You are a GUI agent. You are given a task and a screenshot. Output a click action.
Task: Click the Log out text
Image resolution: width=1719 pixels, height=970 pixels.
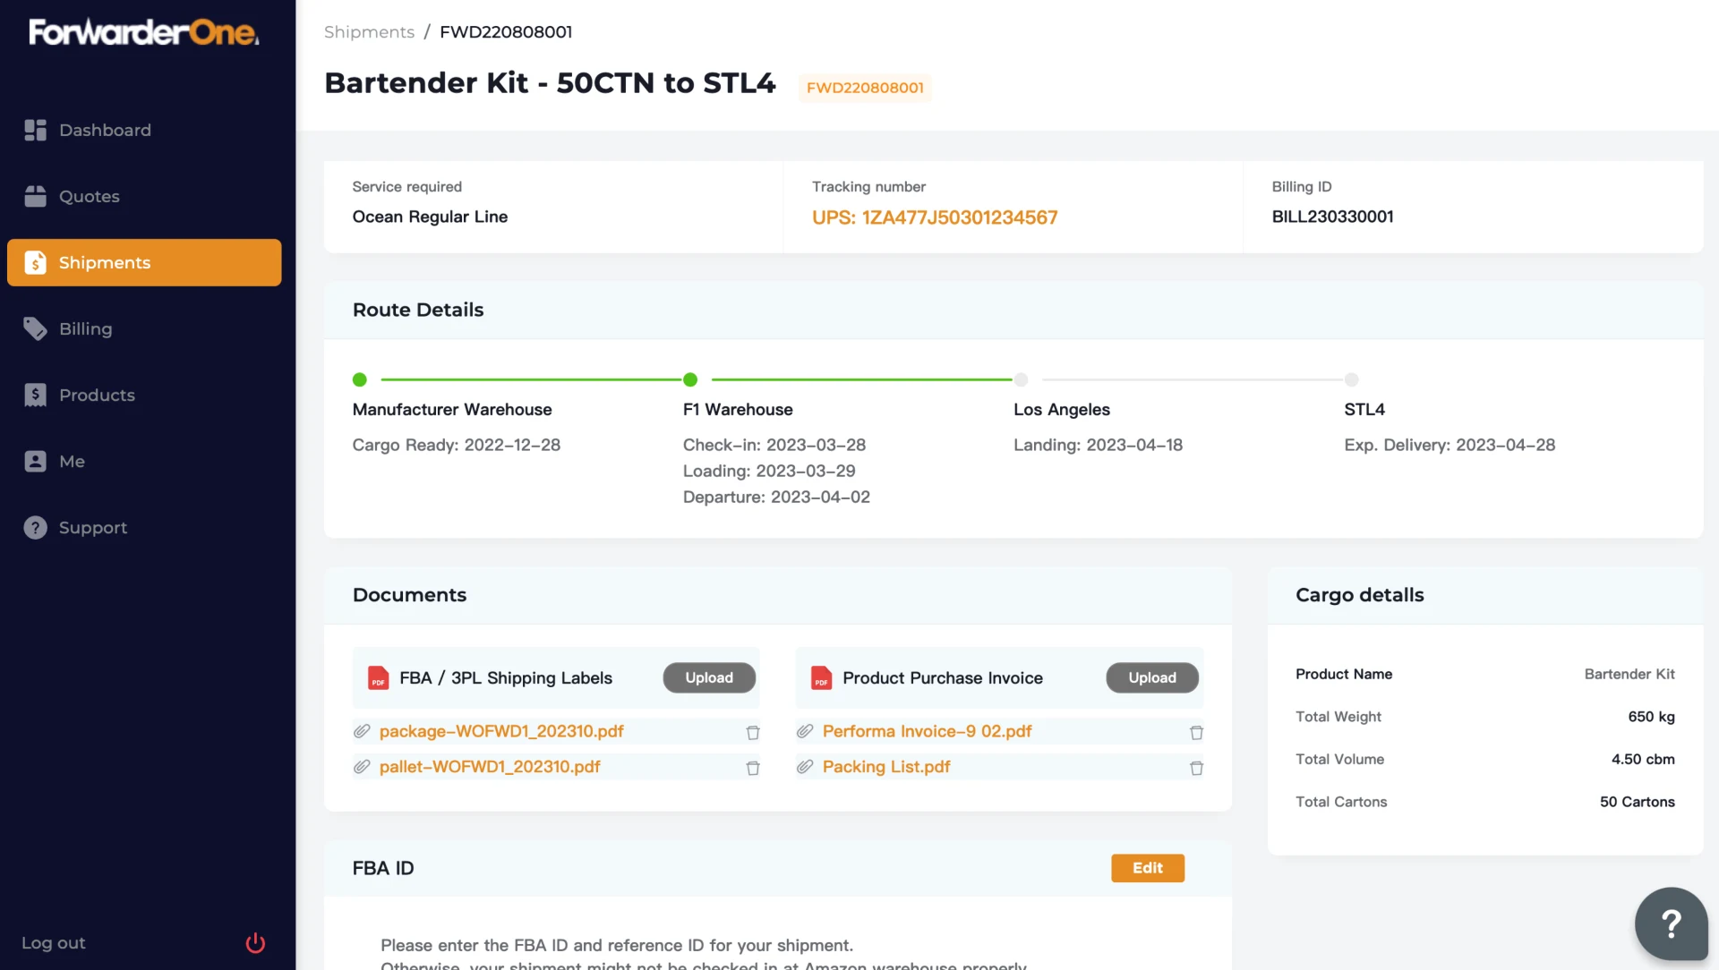point(54,943)
